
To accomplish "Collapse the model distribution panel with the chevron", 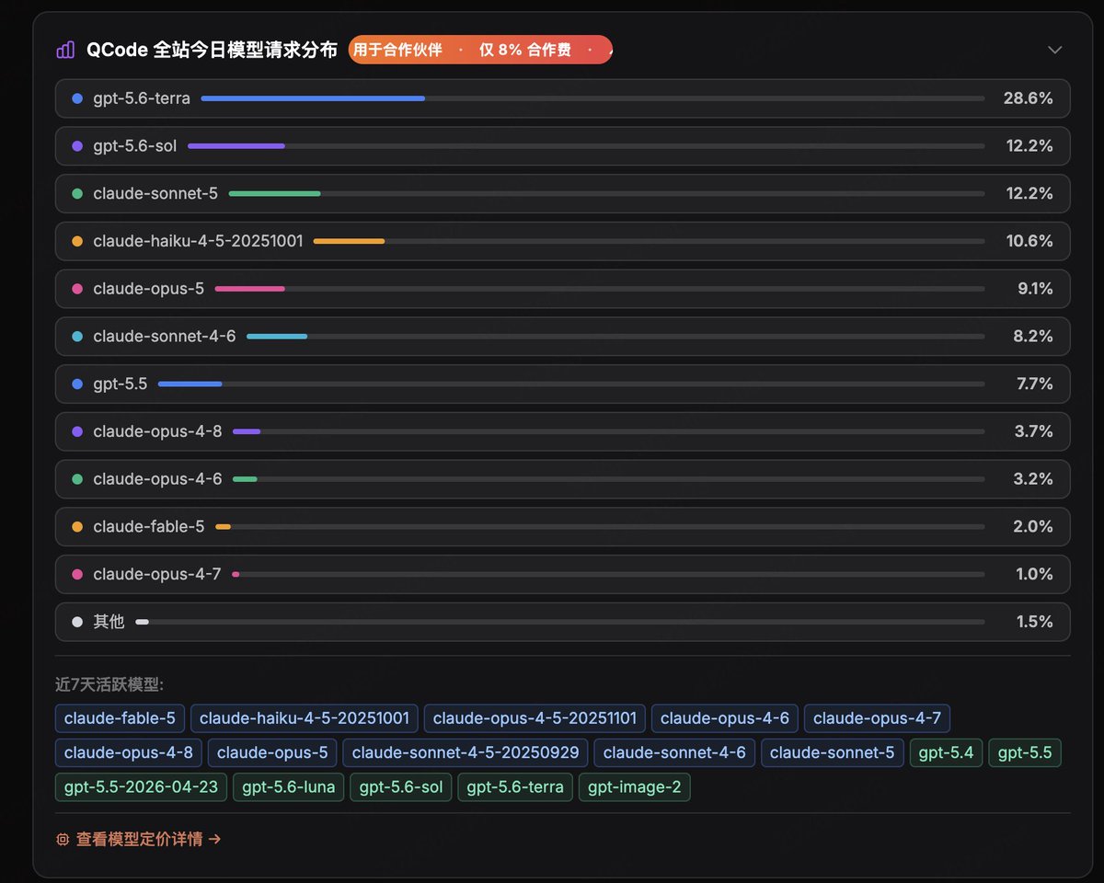I will [1055, 50].
